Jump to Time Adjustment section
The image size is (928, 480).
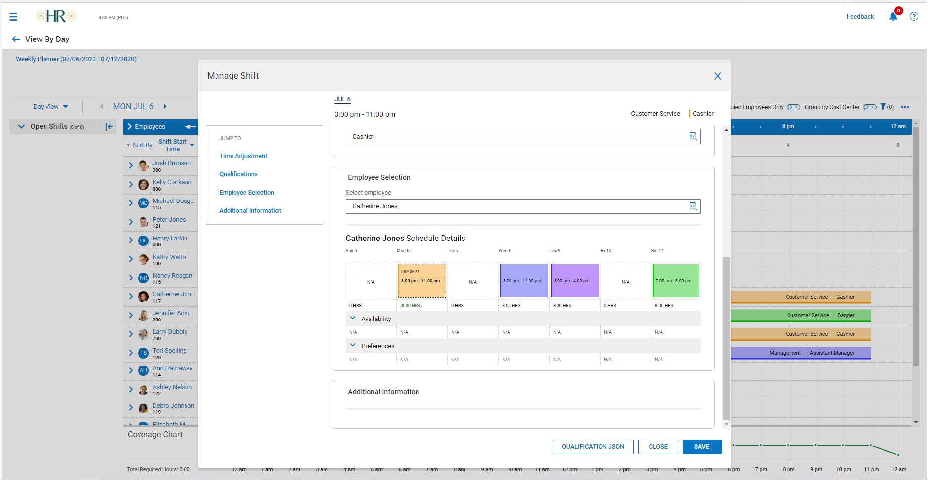[243, 156]
